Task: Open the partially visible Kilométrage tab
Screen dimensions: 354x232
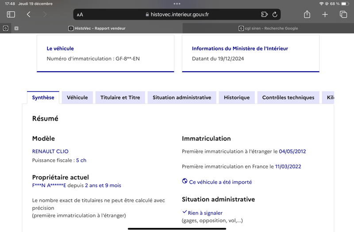Action: tap(328, 97)
